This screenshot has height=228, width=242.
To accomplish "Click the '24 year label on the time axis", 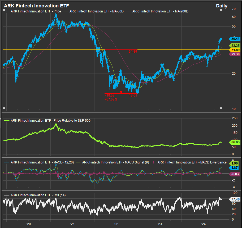I will click(203, 224).
